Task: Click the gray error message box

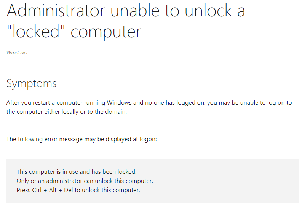Action: [153, 181]
